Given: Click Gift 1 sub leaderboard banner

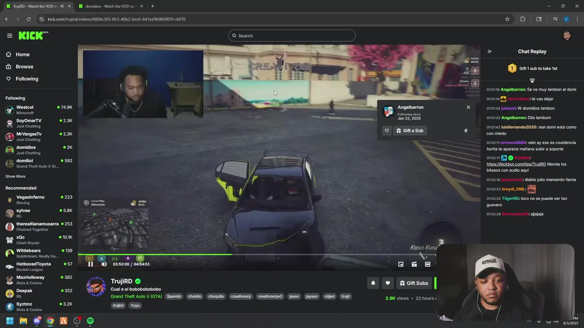Looking at the screenshot, I should pos(532,68).
